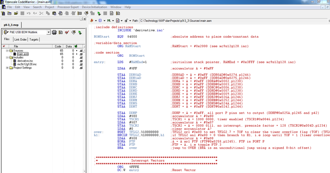The width and height of the screenshot is (330, 173).
Task: Click the Code column header
Action: click(x=58, y=46)
